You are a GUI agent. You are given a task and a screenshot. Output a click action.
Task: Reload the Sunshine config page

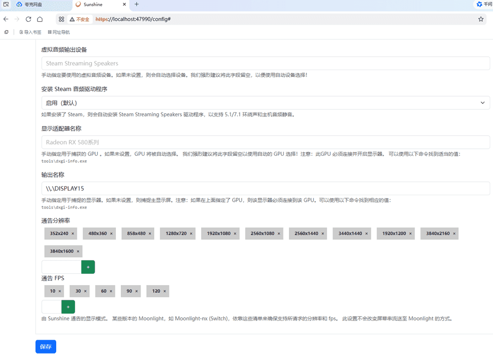(x=28, y=19)
